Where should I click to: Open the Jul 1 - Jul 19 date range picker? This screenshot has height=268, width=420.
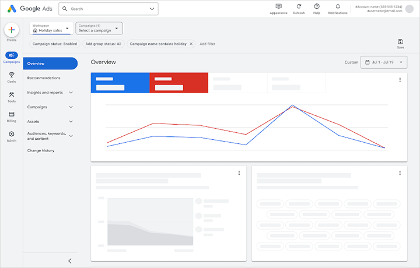point(384,62)
